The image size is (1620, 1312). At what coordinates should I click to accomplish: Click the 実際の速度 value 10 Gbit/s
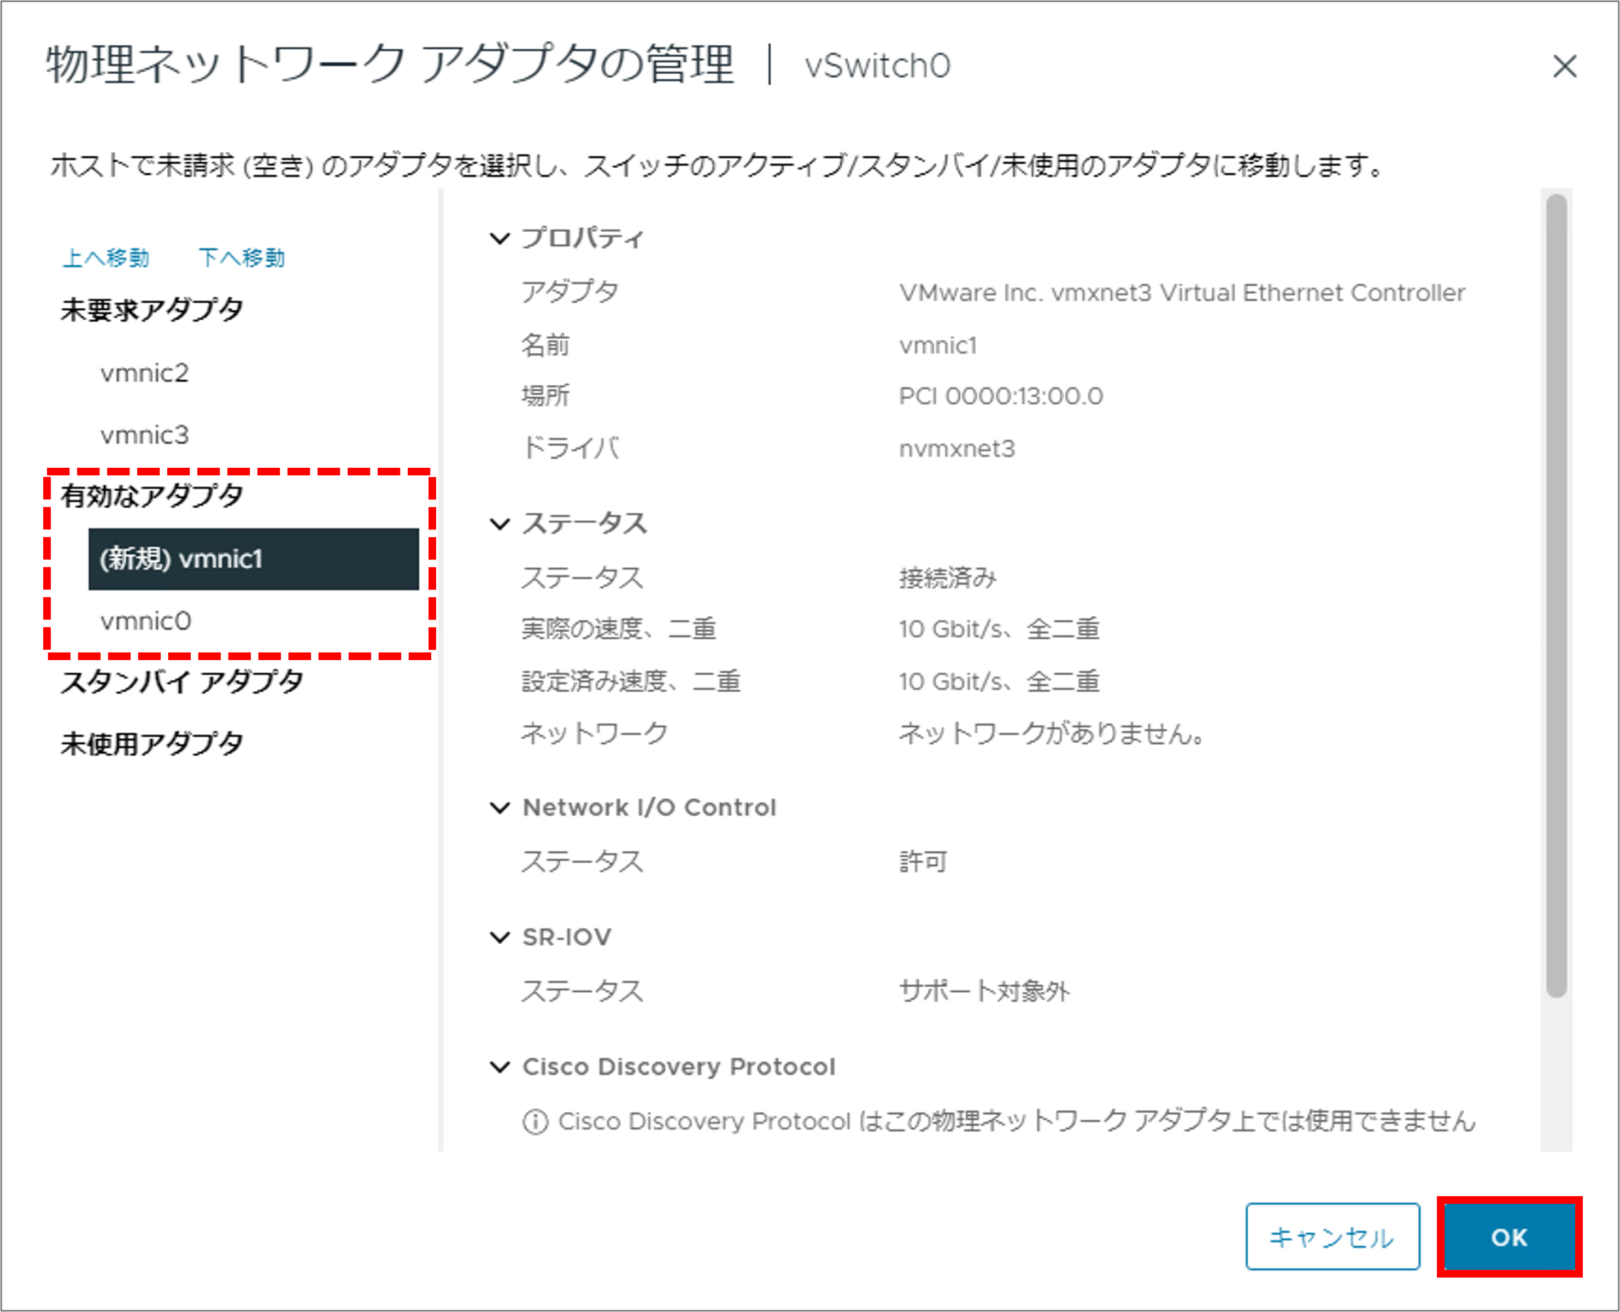tap(999, 629)
